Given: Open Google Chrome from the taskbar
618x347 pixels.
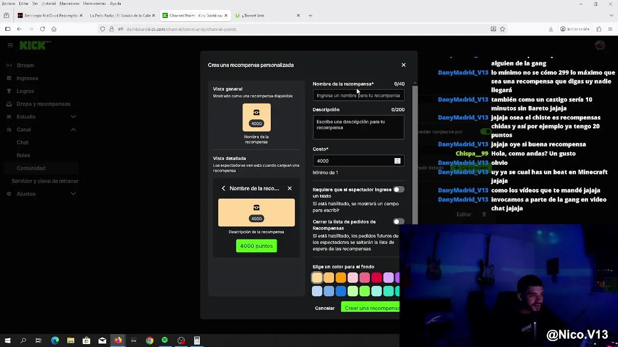Looking at the screenshot, I should click(150, 341).
